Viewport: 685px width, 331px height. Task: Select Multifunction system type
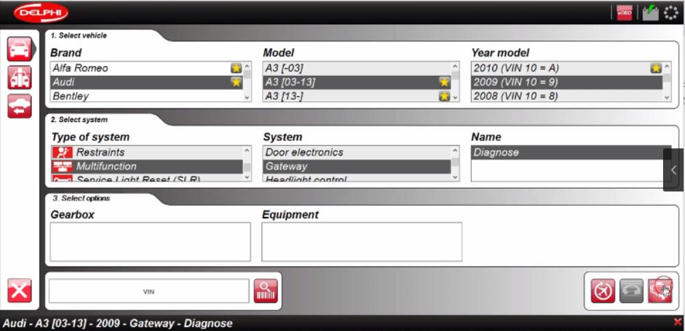147,166
